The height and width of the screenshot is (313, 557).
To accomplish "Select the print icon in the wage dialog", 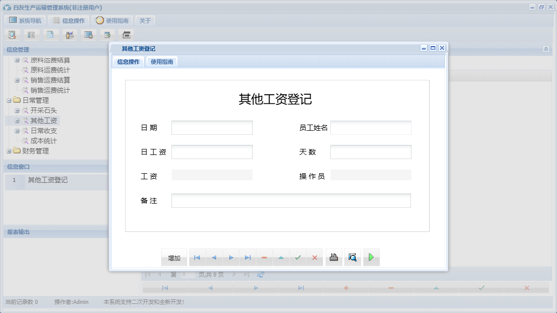I will [x=333, y=257].
